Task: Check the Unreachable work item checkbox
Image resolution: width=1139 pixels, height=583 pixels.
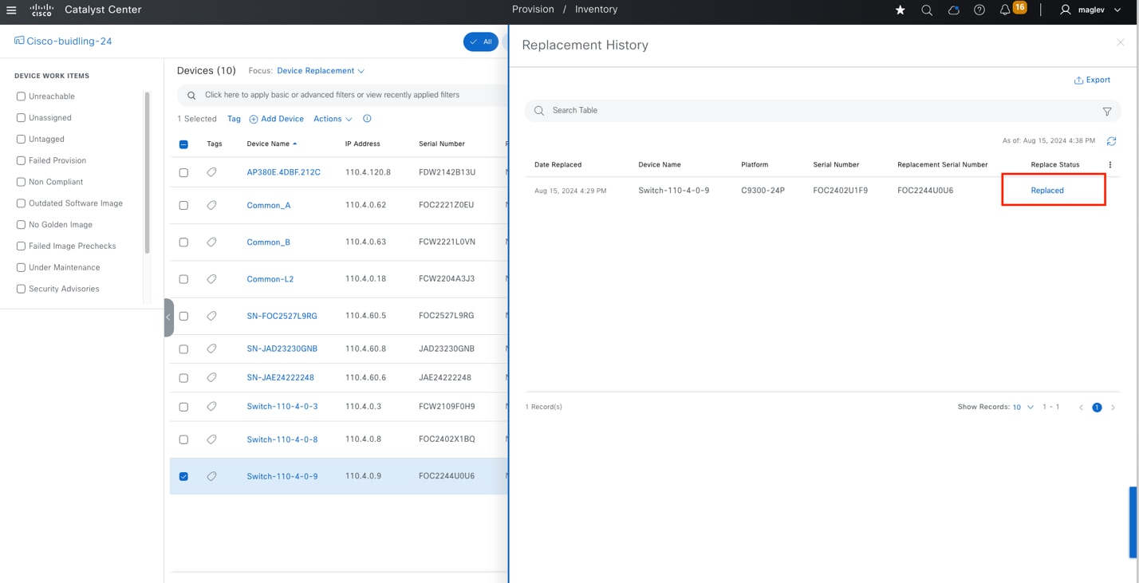Action: [21, 97]
